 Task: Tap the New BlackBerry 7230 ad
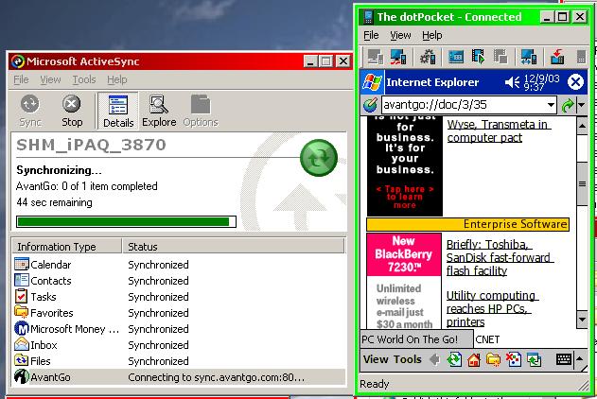[404, 281]
